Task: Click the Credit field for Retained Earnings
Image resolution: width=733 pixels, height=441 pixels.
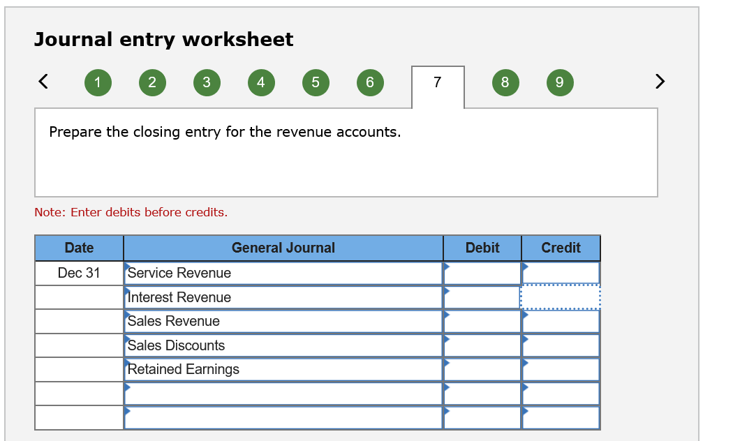Action: (561, 370)
